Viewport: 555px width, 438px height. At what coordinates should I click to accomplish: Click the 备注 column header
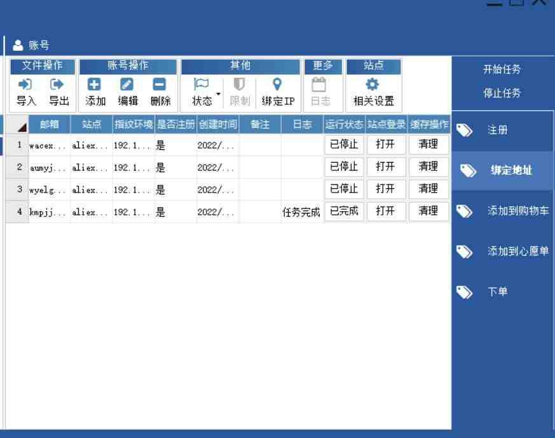coord(260,125)
